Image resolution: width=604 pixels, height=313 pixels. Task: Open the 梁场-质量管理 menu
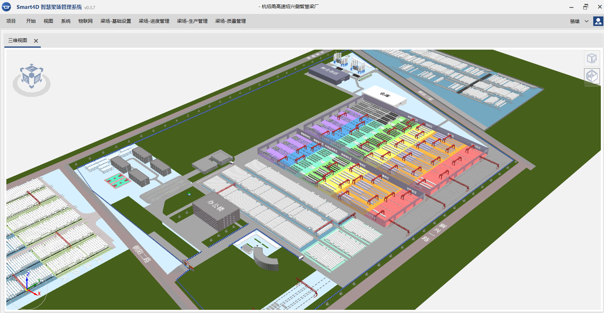pyautogui.click(x=230, y=21)
